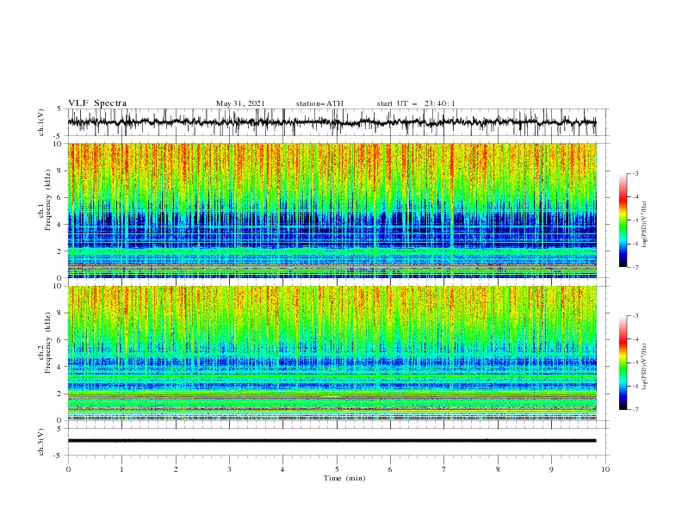Click the ch.1 colorbar 'log(PSD)(V²/Hz)' label

pos(644,225)
